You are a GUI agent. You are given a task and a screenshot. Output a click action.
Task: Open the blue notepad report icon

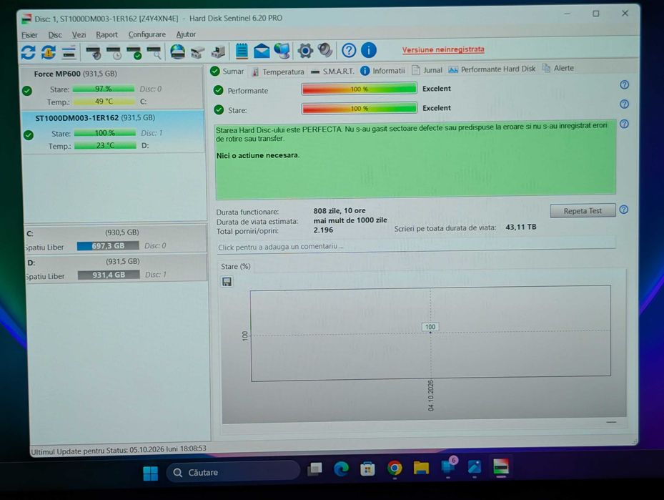tap(242, 51)
